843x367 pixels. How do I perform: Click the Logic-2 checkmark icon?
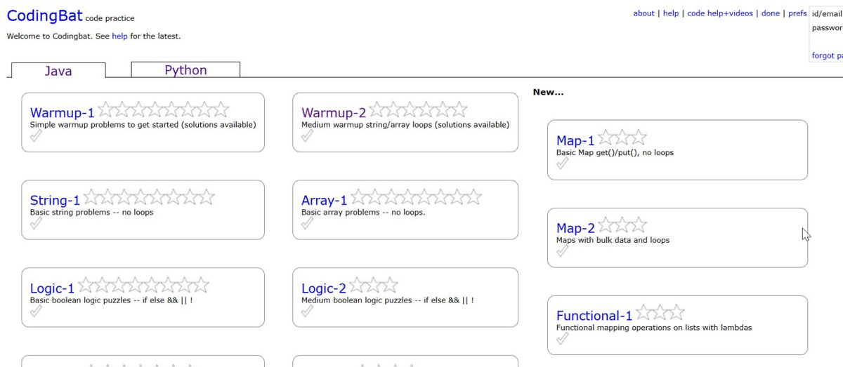tap(307, 311)
